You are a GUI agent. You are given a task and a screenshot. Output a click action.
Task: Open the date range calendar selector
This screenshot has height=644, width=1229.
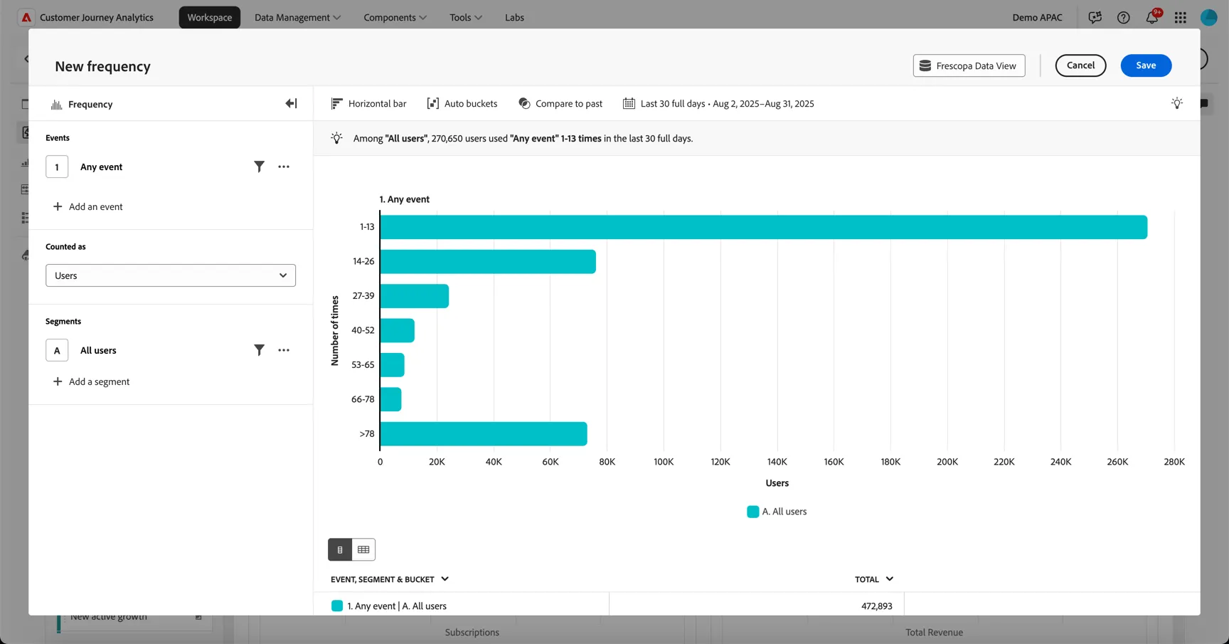(x=718, y=104)
